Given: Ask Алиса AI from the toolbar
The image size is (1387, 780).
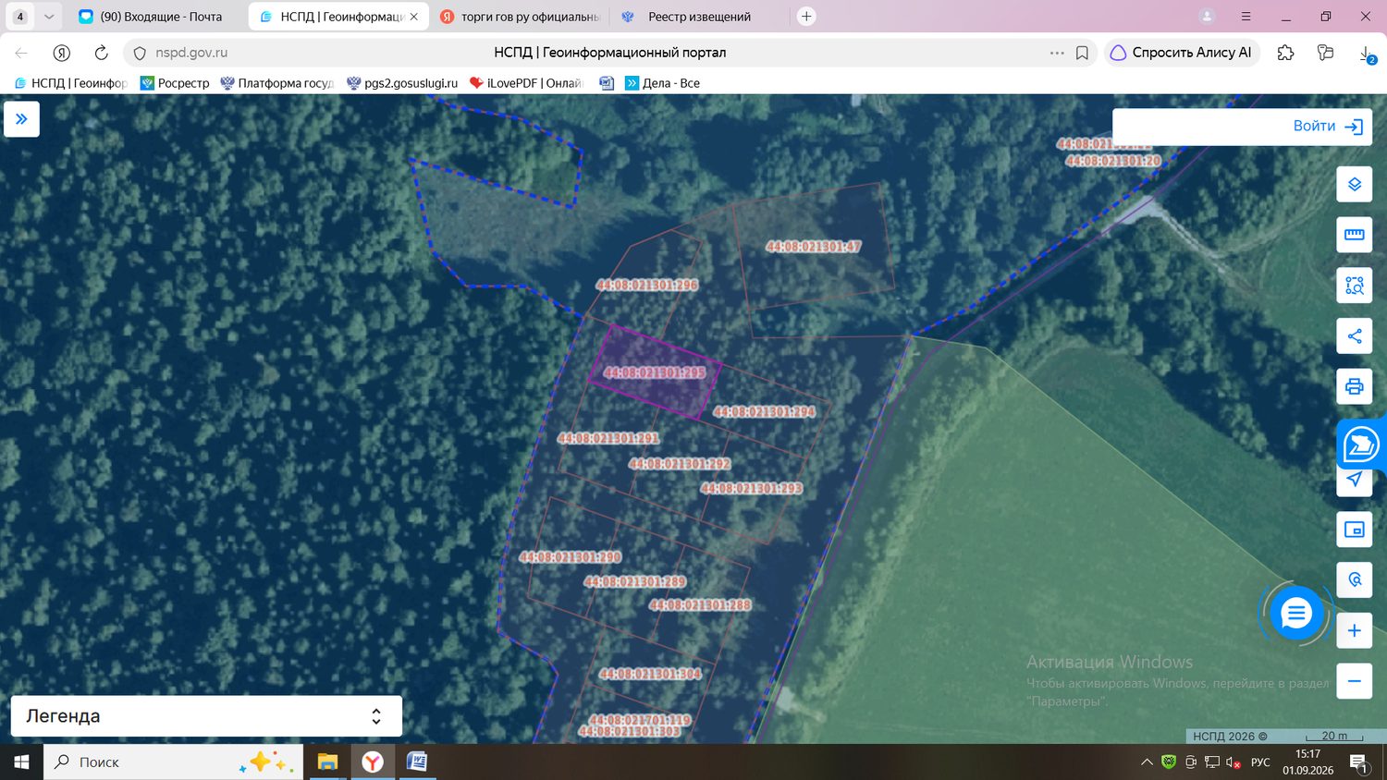Looking at the screenshot, I should (1181, 53).
